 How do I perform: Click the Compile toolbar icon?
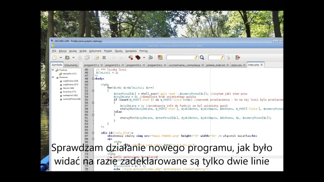point(131,58)
